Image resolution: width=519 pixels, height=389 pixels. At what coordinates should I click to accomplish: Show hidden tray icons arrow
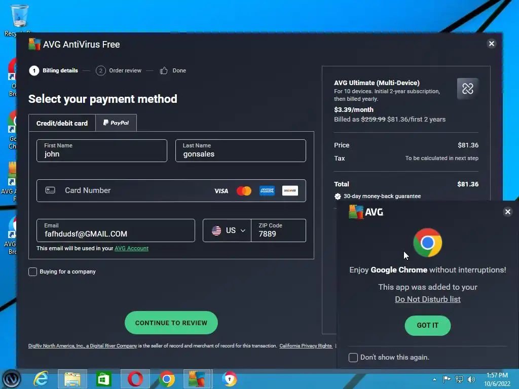pos(434,379)
